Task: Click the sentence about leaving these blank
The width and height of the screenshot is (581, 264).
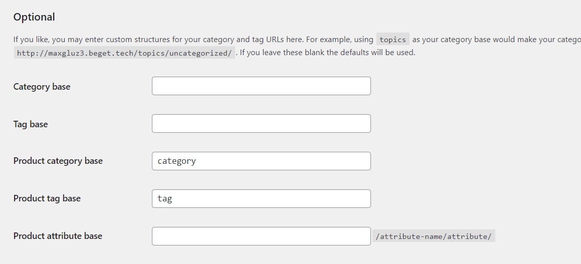Action: [x=327, y=53]
